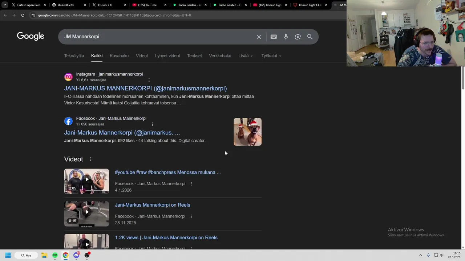Open File Explorer from taskbar
Viewport: 465px width, 261px height.
coord(44,255)
